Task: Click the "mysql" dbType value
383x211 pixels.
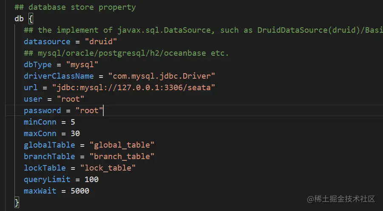Action: click(82, 65)
